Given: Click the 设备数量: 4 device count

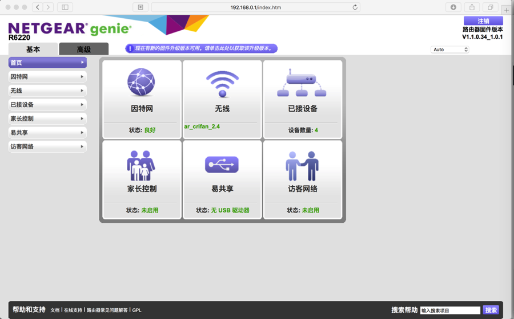Looking at the screenshot, I should point(303,130).
